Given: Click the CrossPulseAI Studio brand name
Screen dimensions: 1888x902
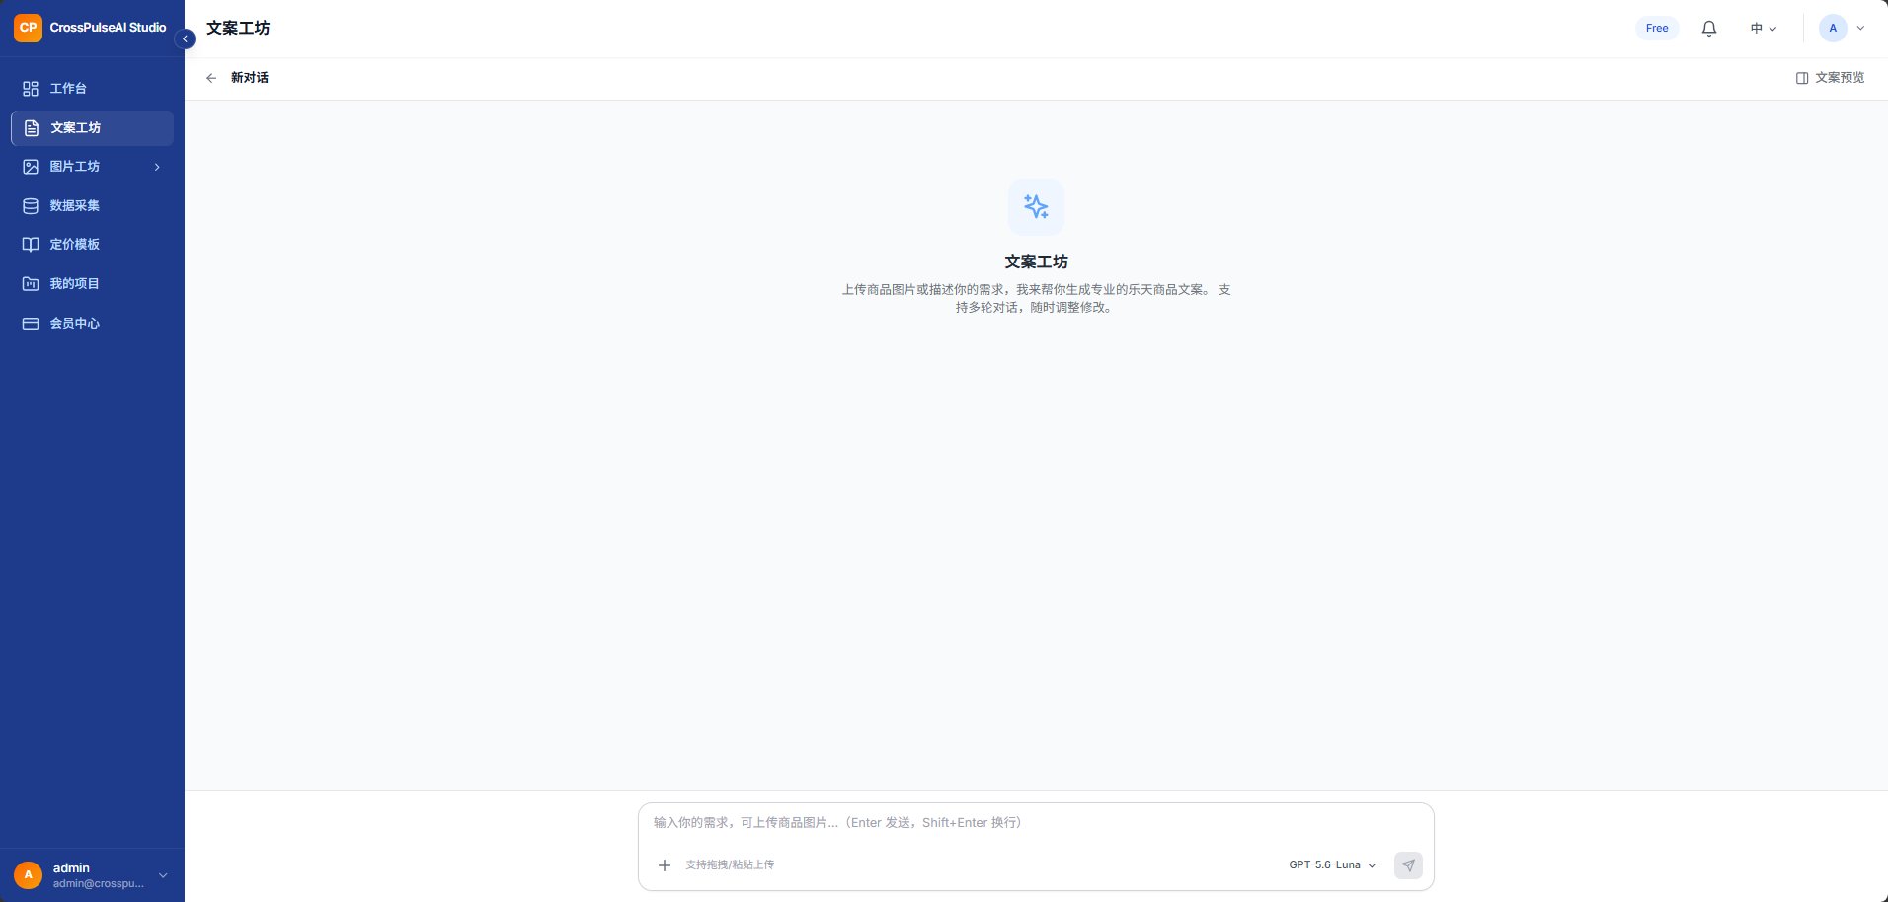Looking at the screenshot, I should [x=108, y=28].
